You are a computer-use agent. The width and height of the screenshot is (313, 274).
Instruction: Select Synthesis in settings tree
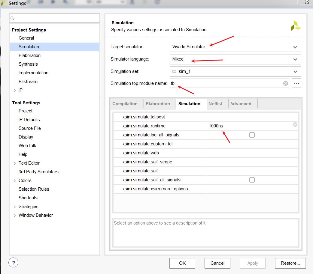pos(28,64)
